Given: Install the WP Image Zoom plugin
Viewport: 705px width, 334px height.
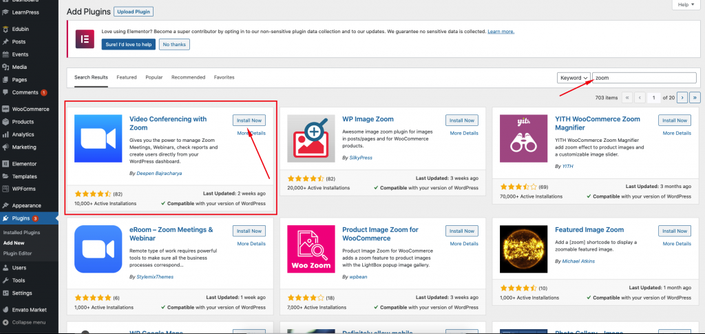Looking at the screenshot, I should [462, 121].
